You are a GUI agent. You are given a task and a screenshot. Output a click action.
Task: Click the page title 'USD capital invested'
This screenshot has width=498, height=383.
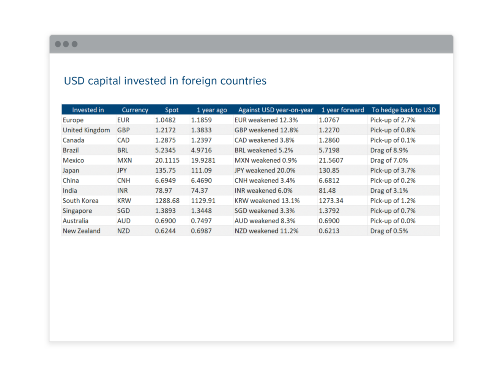pyautogui.click(x=165, y=81)
